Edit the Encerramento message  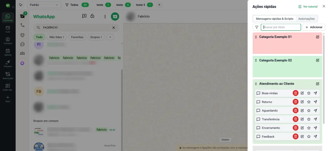(x=302, y=128)
